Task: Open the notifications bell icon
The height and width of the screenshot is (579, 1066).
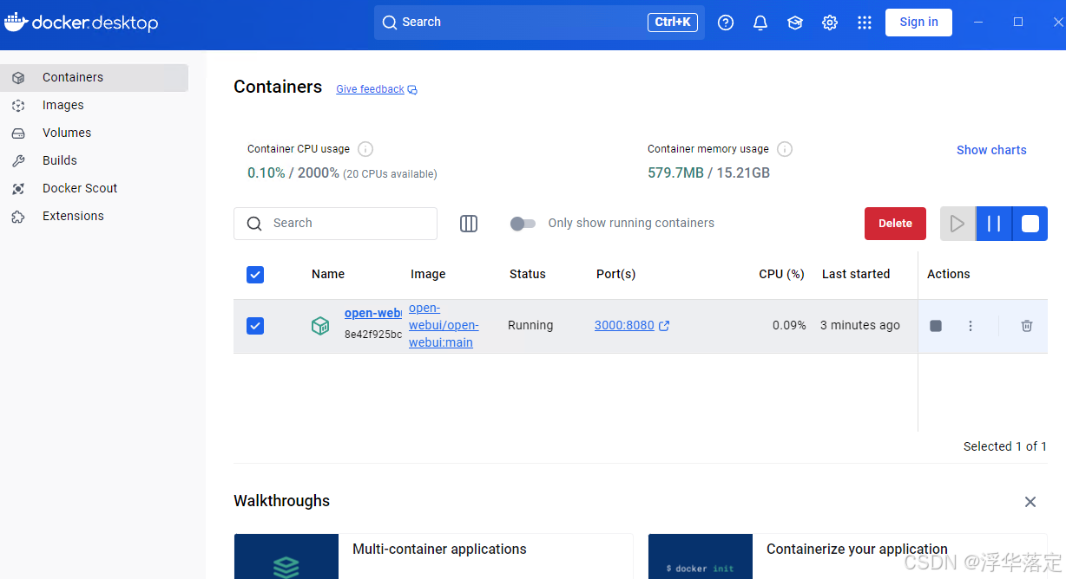Action: (x=760, y=23)
